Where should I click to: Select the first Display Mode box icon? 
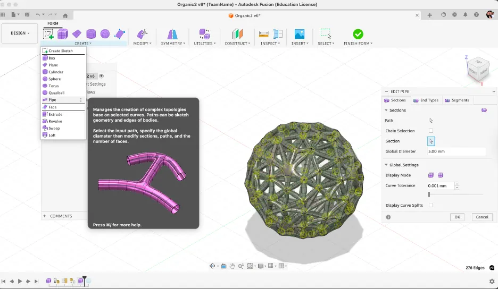[x=431, y=175]
